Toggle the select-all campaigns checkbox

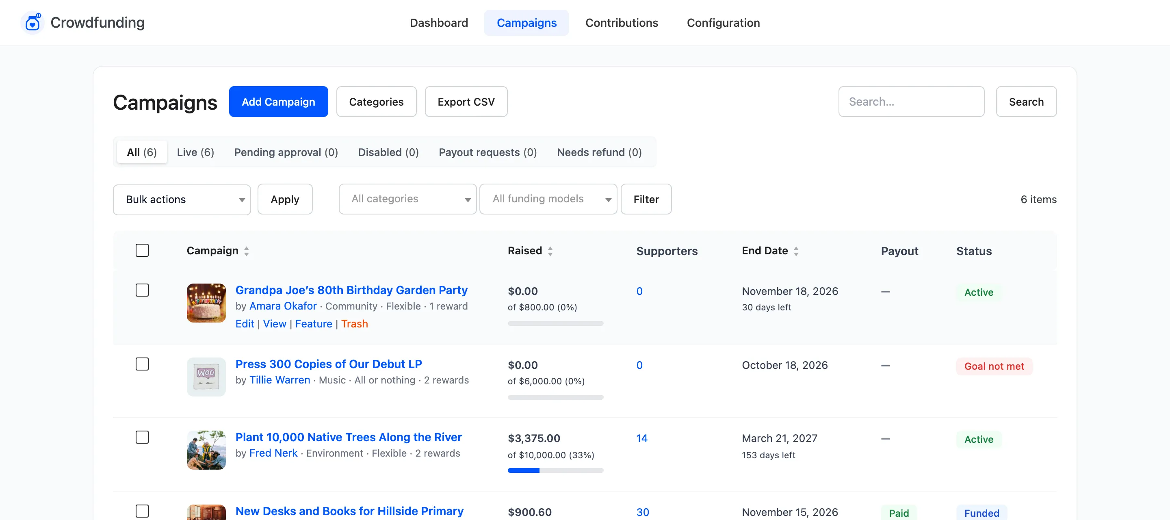pos(142,250)
